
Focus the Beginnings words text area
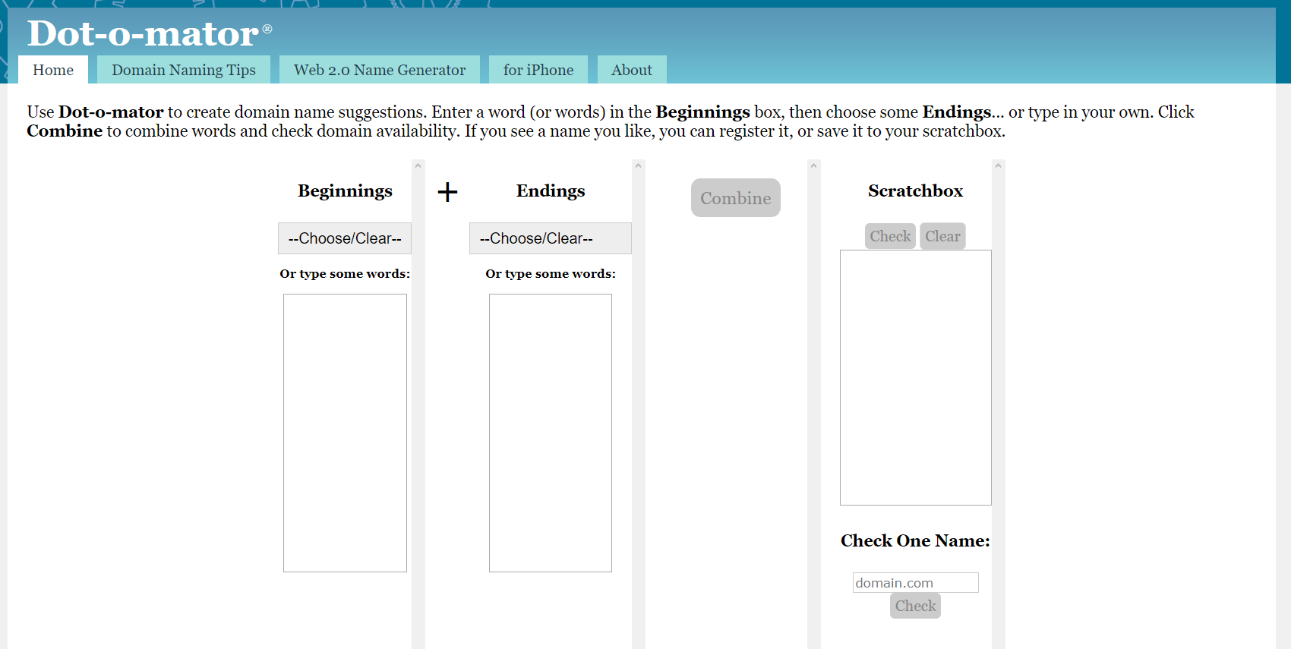tap(345, 433)
